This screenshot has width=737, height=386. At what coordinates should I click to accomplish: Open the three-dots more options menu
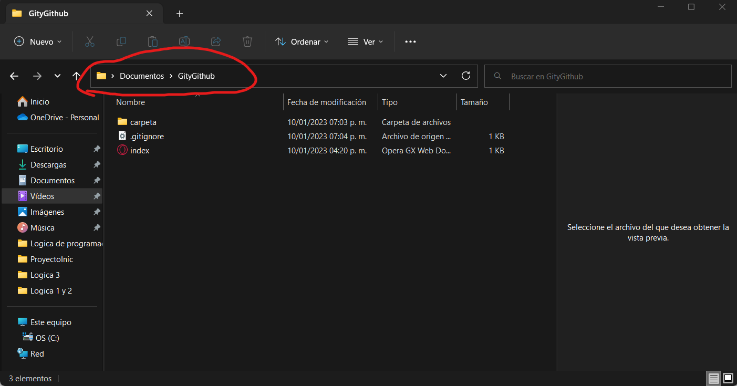(411, 41)
